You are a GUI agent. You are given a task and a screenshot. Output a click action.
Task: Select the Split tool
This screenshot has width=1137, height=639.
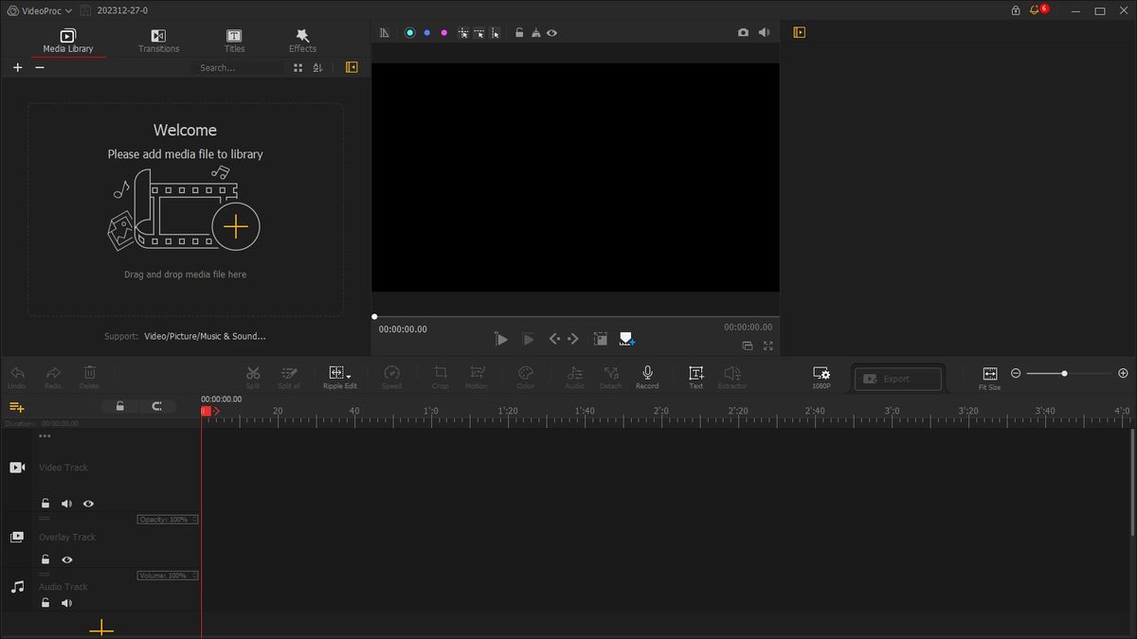(253, 376)
